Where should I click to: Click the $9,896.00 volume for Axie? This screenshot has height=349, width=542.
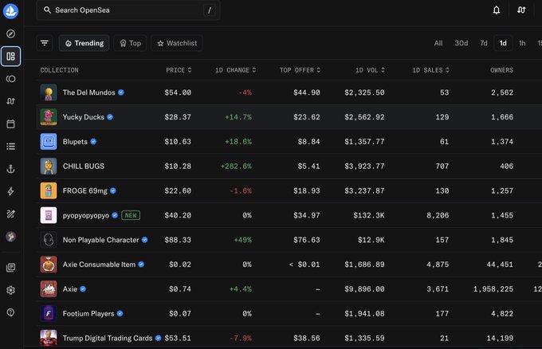coord(364,289)
